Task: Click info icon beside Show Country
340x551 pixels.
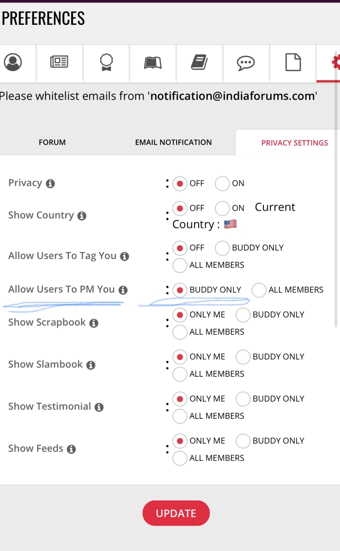Action: tap(82, 216)
